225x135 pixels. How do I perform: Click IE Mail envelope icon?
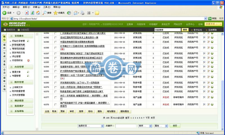tap(75, 13)
